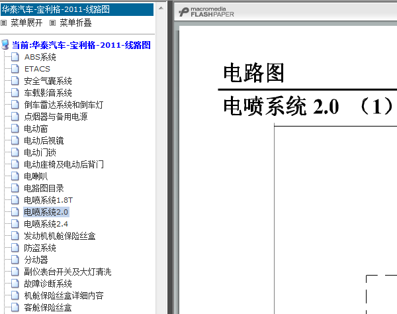Open the 安全气囊系统 diagram
The width and height of the screenshot is (397, 314).
pyautogui.click(x=48, y=81)
